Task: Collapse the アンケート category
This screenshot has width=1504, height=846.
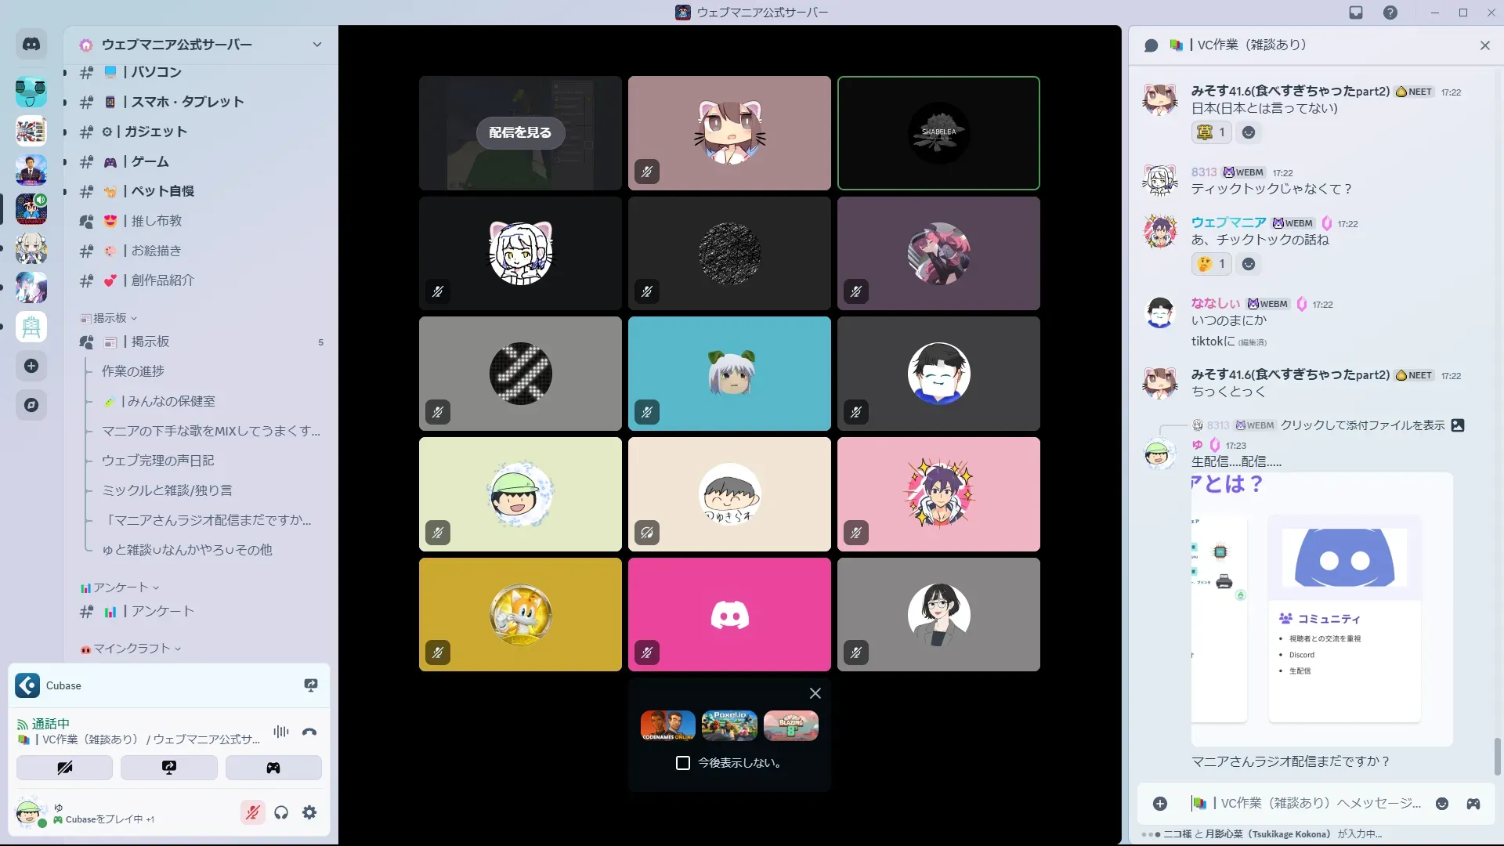Action: point(121,587)
